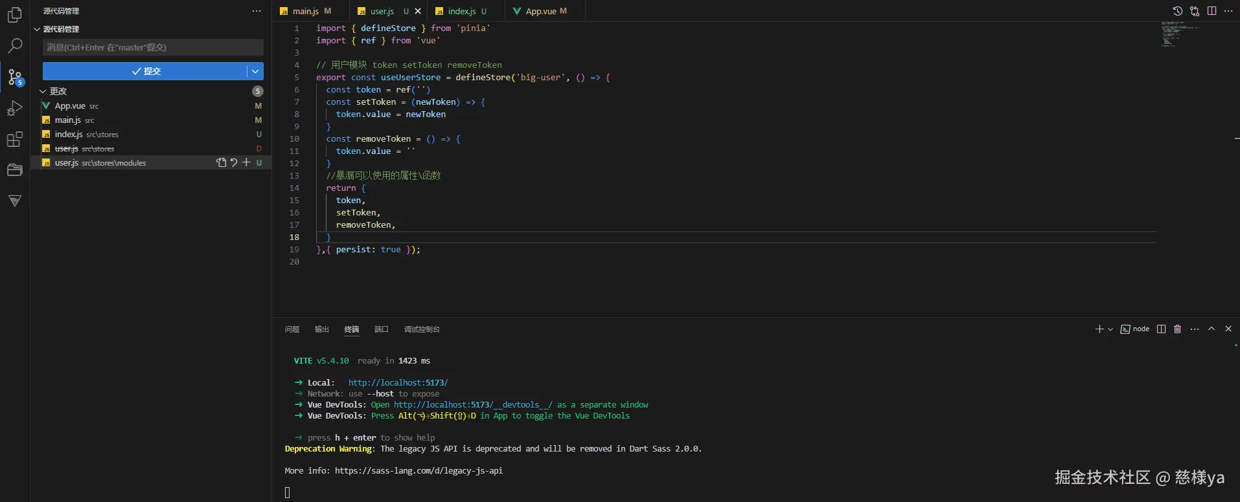Open the http://localhost:5173/ local link
The image size is (1240, 502).
pyautogui.click(x=398, y=382)
